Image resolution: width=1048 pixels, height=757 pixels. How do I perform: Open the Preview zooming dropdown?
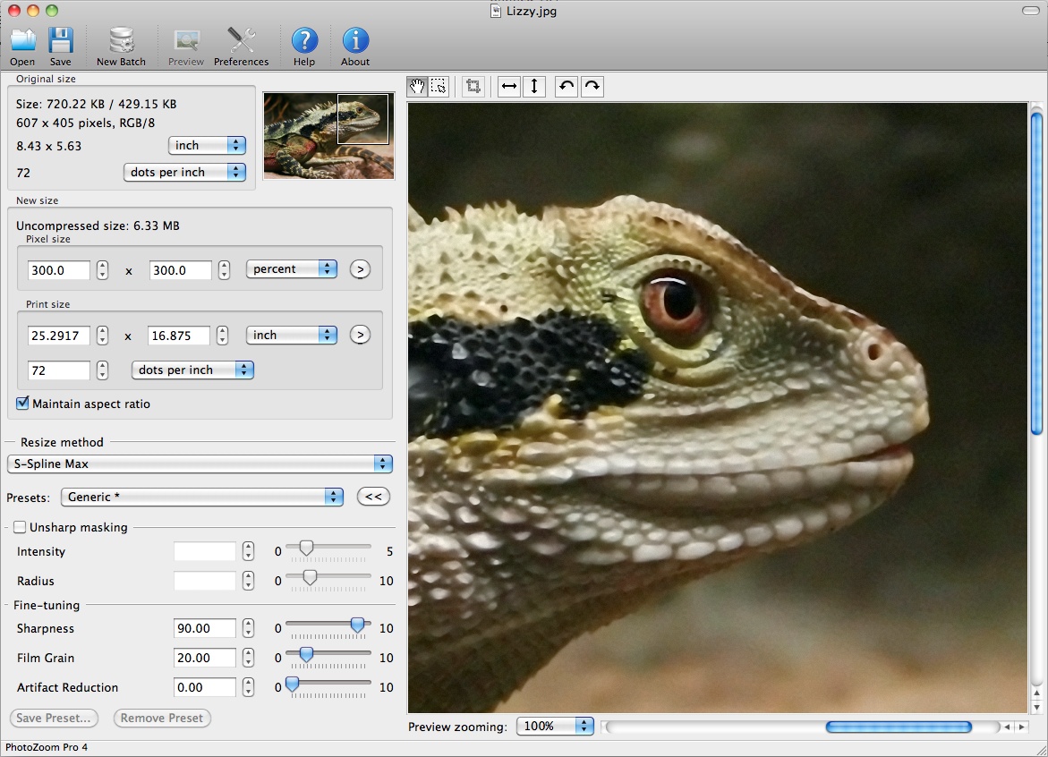click(555, 727)
